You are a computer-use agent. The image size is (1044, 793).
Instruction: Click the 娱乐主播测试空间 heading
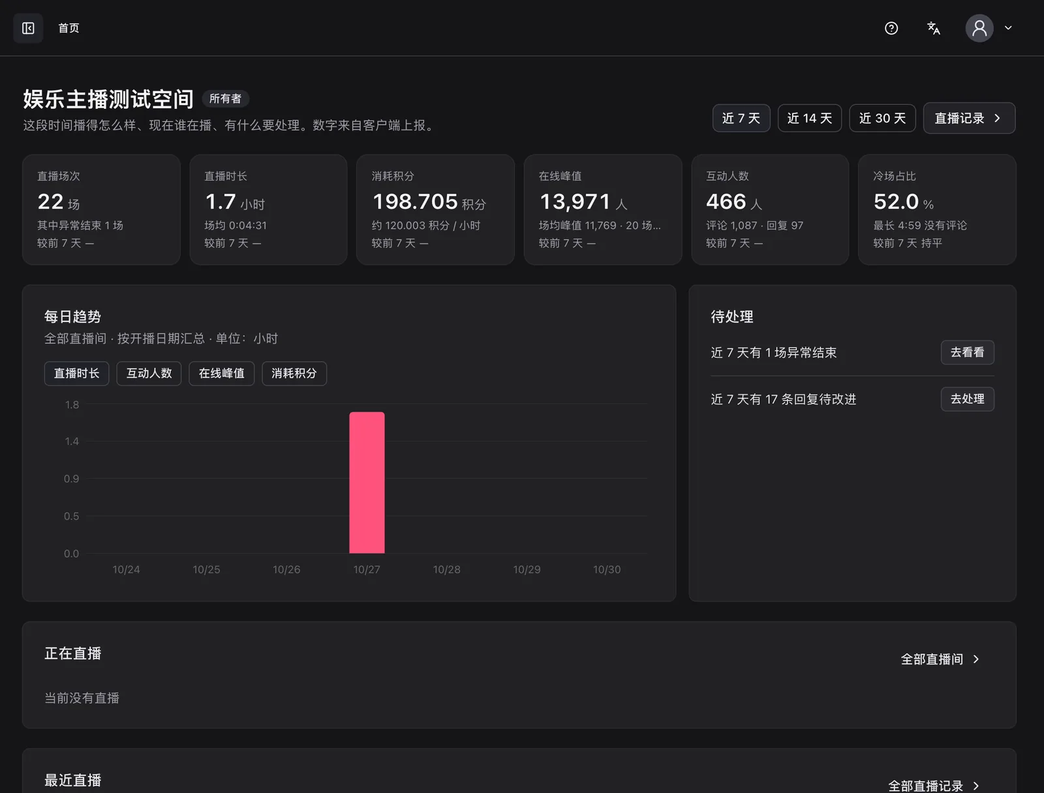(x=108, y=99)
